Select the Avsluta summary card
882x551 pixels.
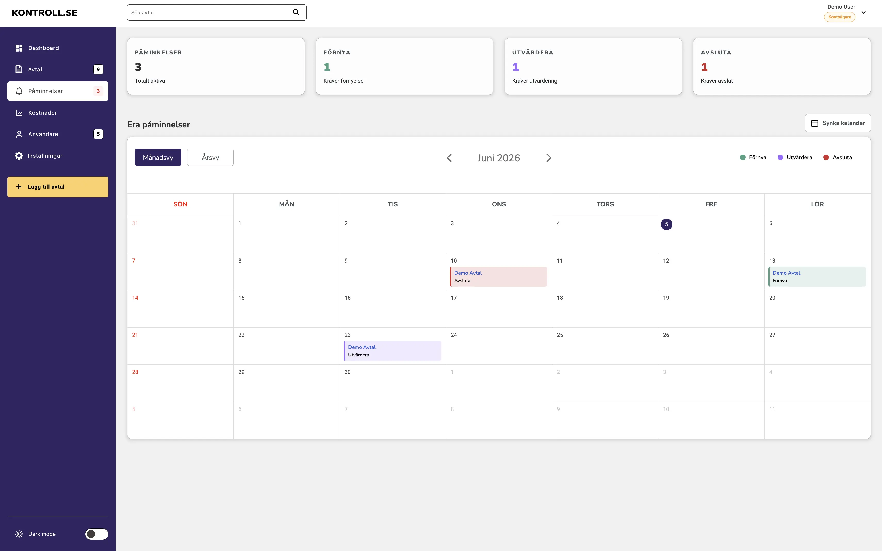(782, 66)
